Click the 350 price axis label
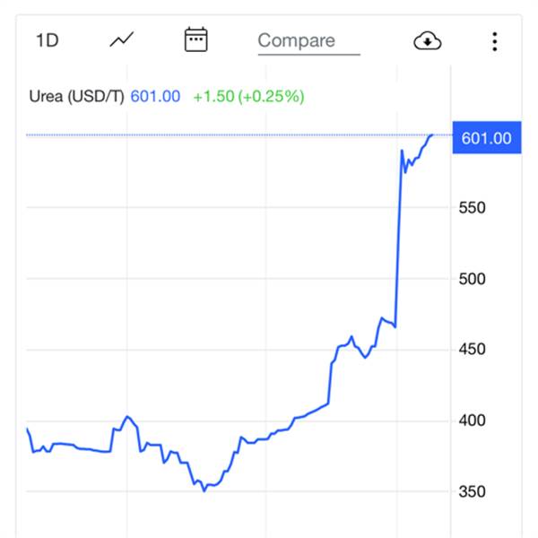The height and width of the screenshot is (538, 538). pyautogui.click(x=473, y=491)
